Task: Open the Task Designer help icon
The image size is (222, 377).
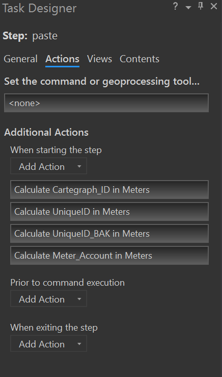Action: 176,6
